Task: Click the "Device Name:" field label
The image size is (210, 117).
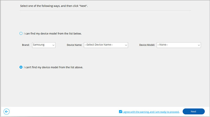Action: point(74,45)
